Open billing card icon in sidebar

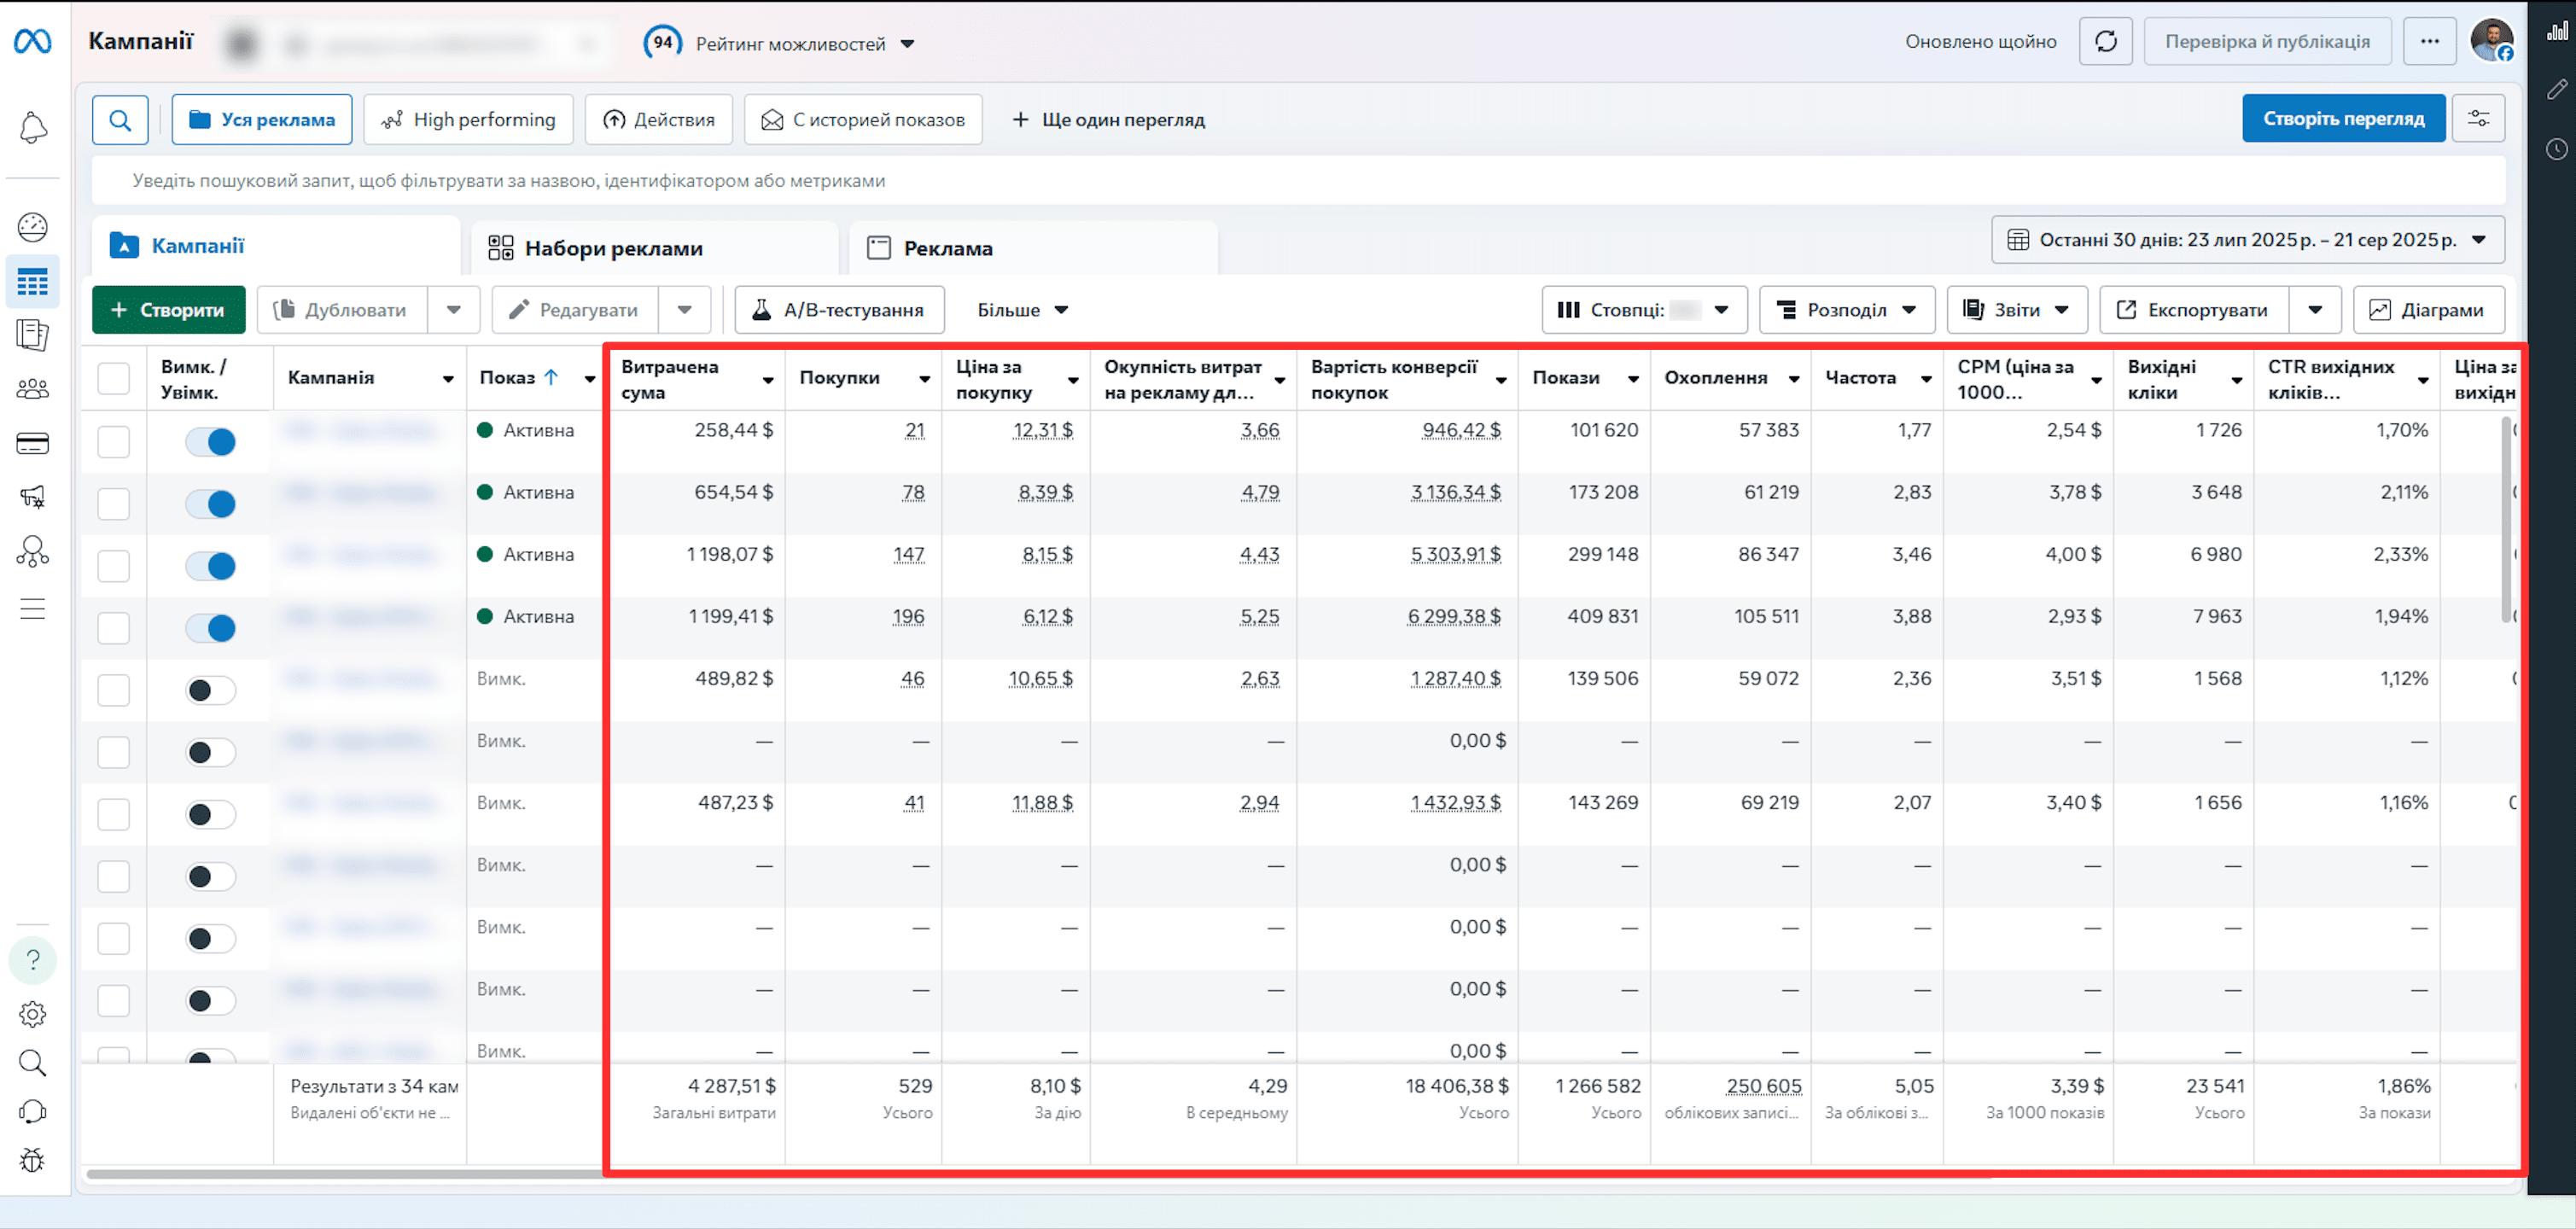coord(33,444)
